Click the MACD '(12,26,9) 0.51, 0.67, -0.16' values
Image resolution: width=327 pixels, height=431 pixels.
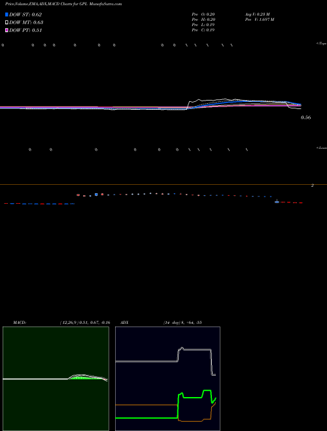click(x=85, y=323)
